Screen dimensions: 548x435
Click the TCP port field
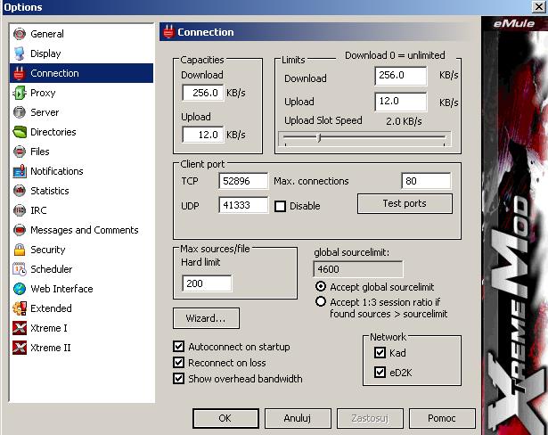[243, 181]
